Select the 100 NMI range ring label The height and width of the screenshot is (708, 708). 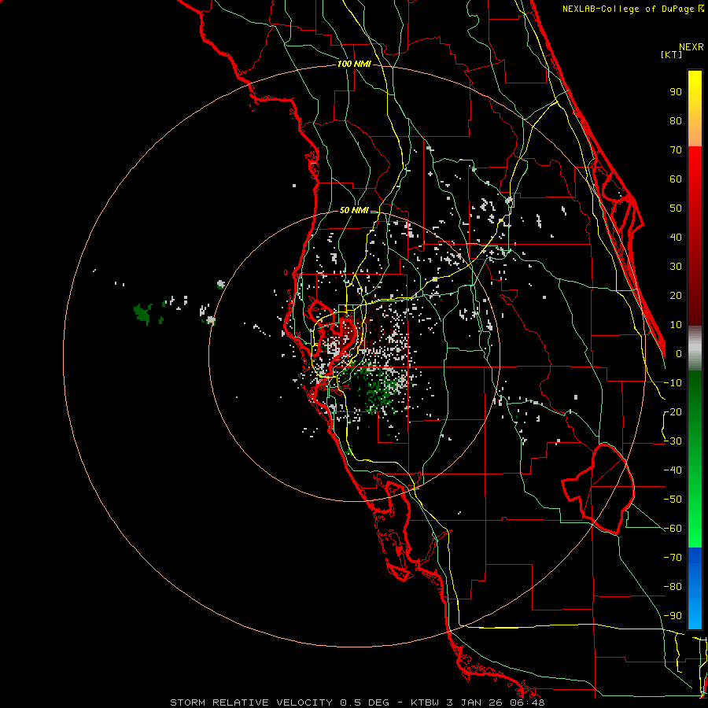[354, 64]
